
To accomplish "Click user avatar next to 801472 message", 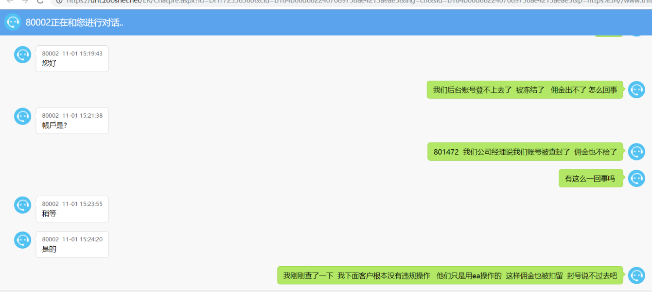I will pos(636,152).
